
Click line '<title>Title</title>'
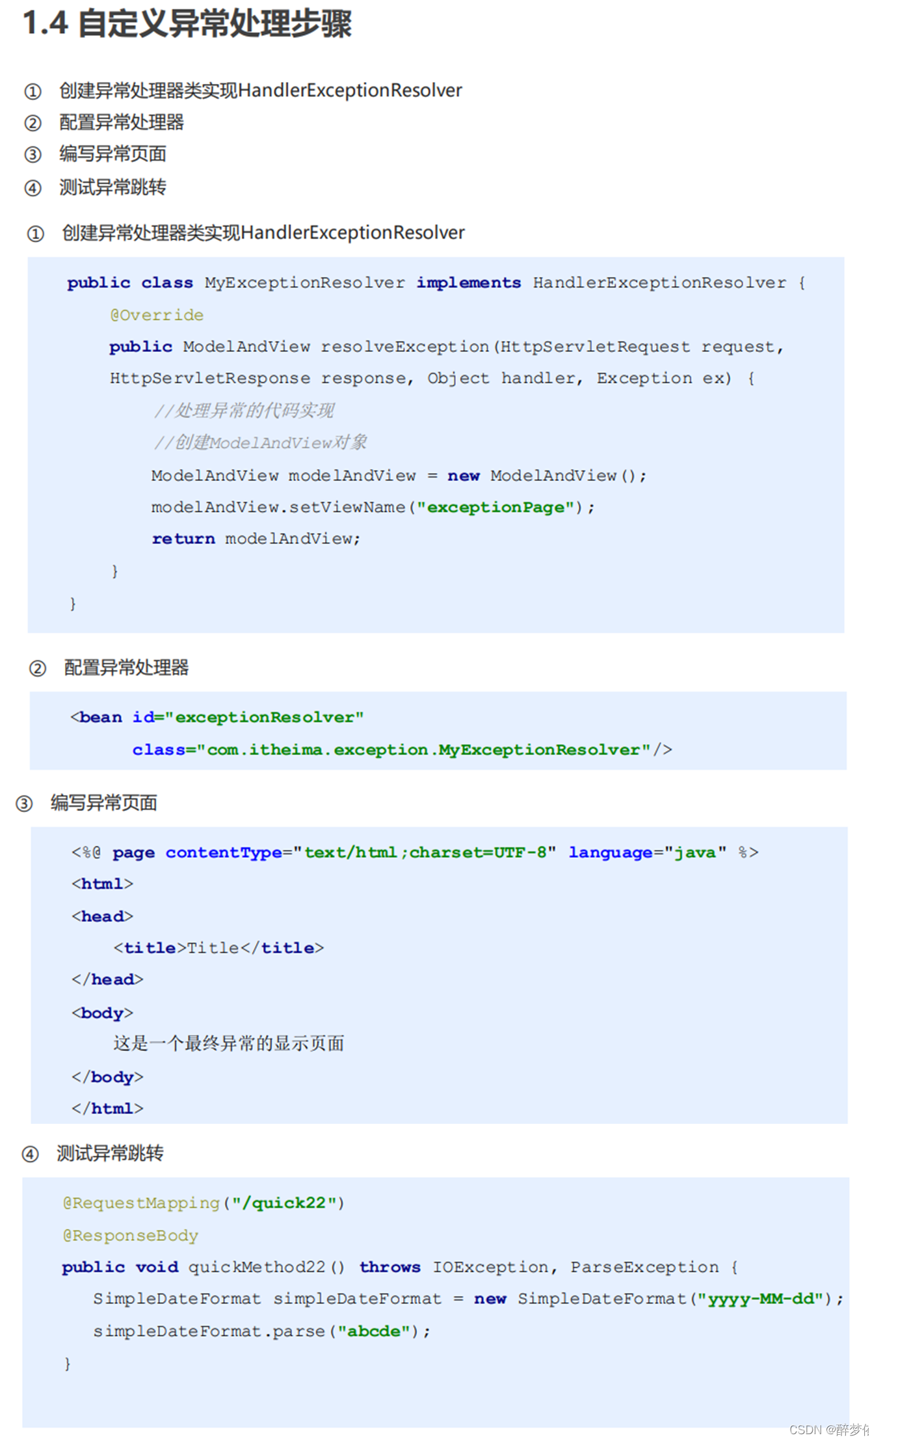pyautogui.click(x=218, y=948)
